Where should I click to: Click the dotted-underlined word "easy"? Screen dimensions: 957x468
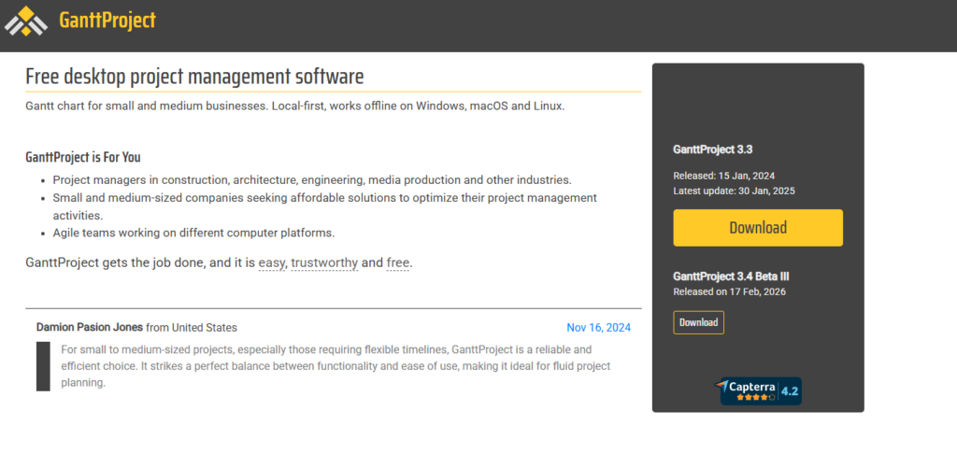tap(272, 263)
